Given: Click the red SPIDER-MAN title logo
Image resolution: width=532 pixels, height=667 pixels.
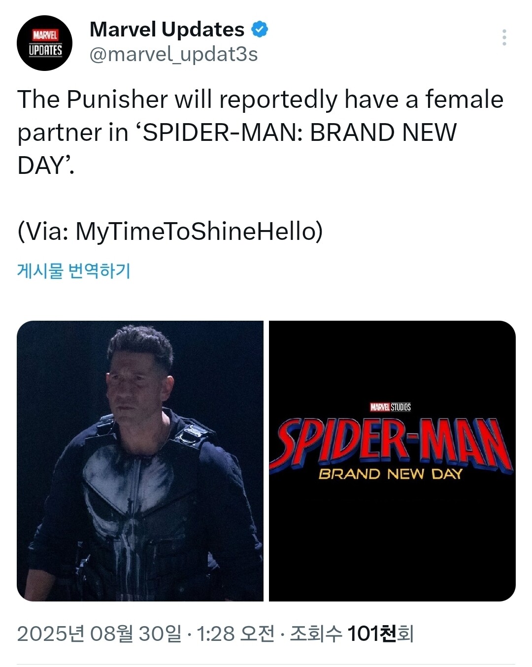Looking at the screenshot, I should pos(392,442).
